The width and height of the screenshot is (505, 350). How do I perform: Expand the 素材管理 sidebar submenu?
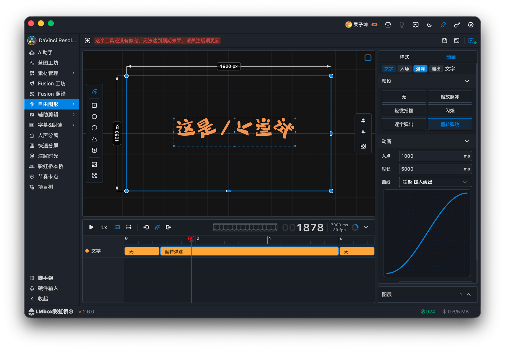pos(74,73)
